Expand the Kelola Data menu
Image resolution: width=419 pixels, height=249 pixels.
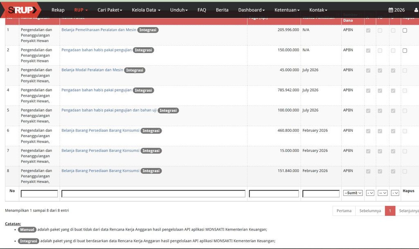click(146, 10)
